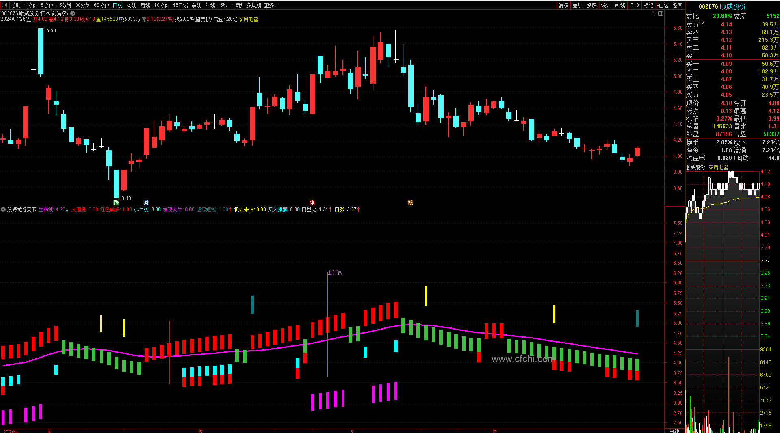The height and width of the screenshot is (433, 780).
Task: Switch to 分时 intraday view
Action: (x=16, y=5)
